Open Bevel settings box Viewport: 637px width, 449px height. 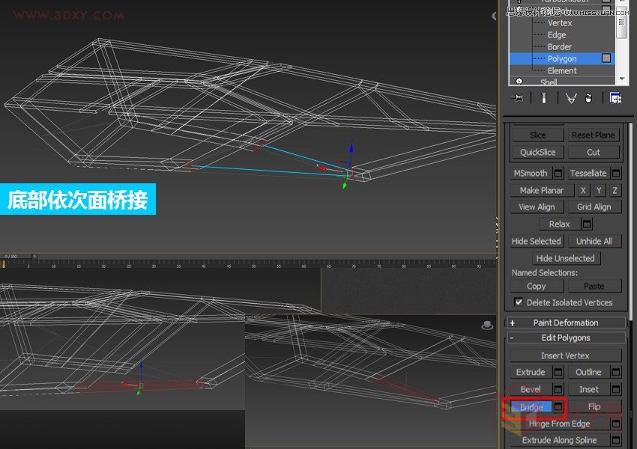point(558,389)
